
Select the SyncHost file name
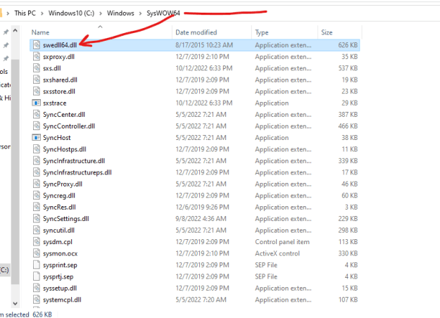pos(57,138)
